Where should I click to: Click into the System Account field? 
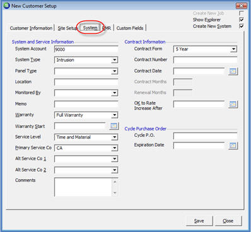[86, 49]
